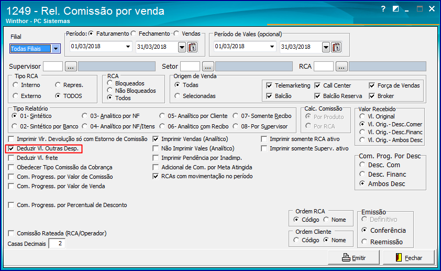The height and width of the screenshot is (271, 441).
Task: Enable Não Imprimir Vales (Analítico)
Action: [156, 148]
